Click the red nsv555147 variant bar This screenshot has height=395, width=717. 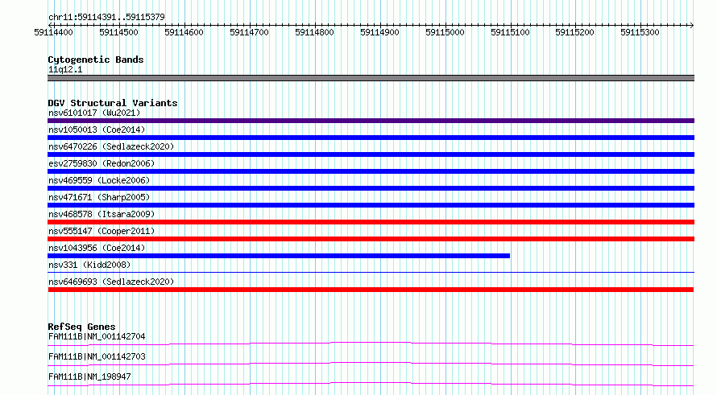[x=371, y=239]
